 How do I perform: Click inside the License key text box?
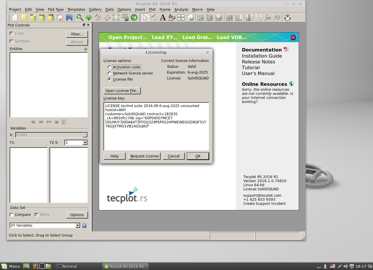[156, 126]
